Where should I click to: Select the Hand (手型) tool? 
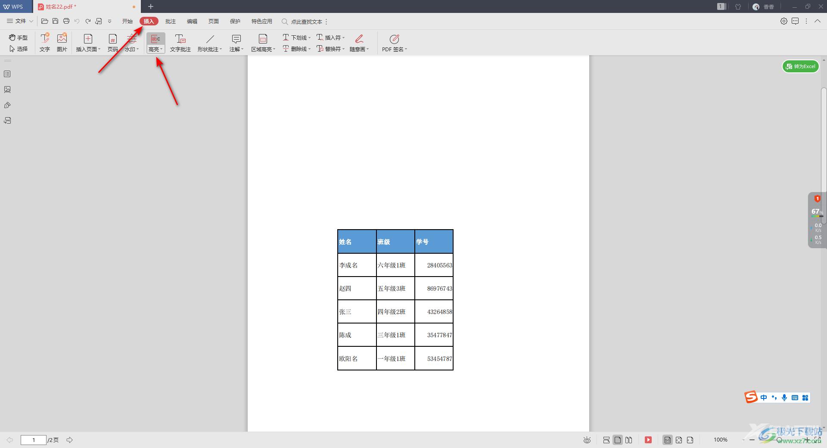[18, 37]
